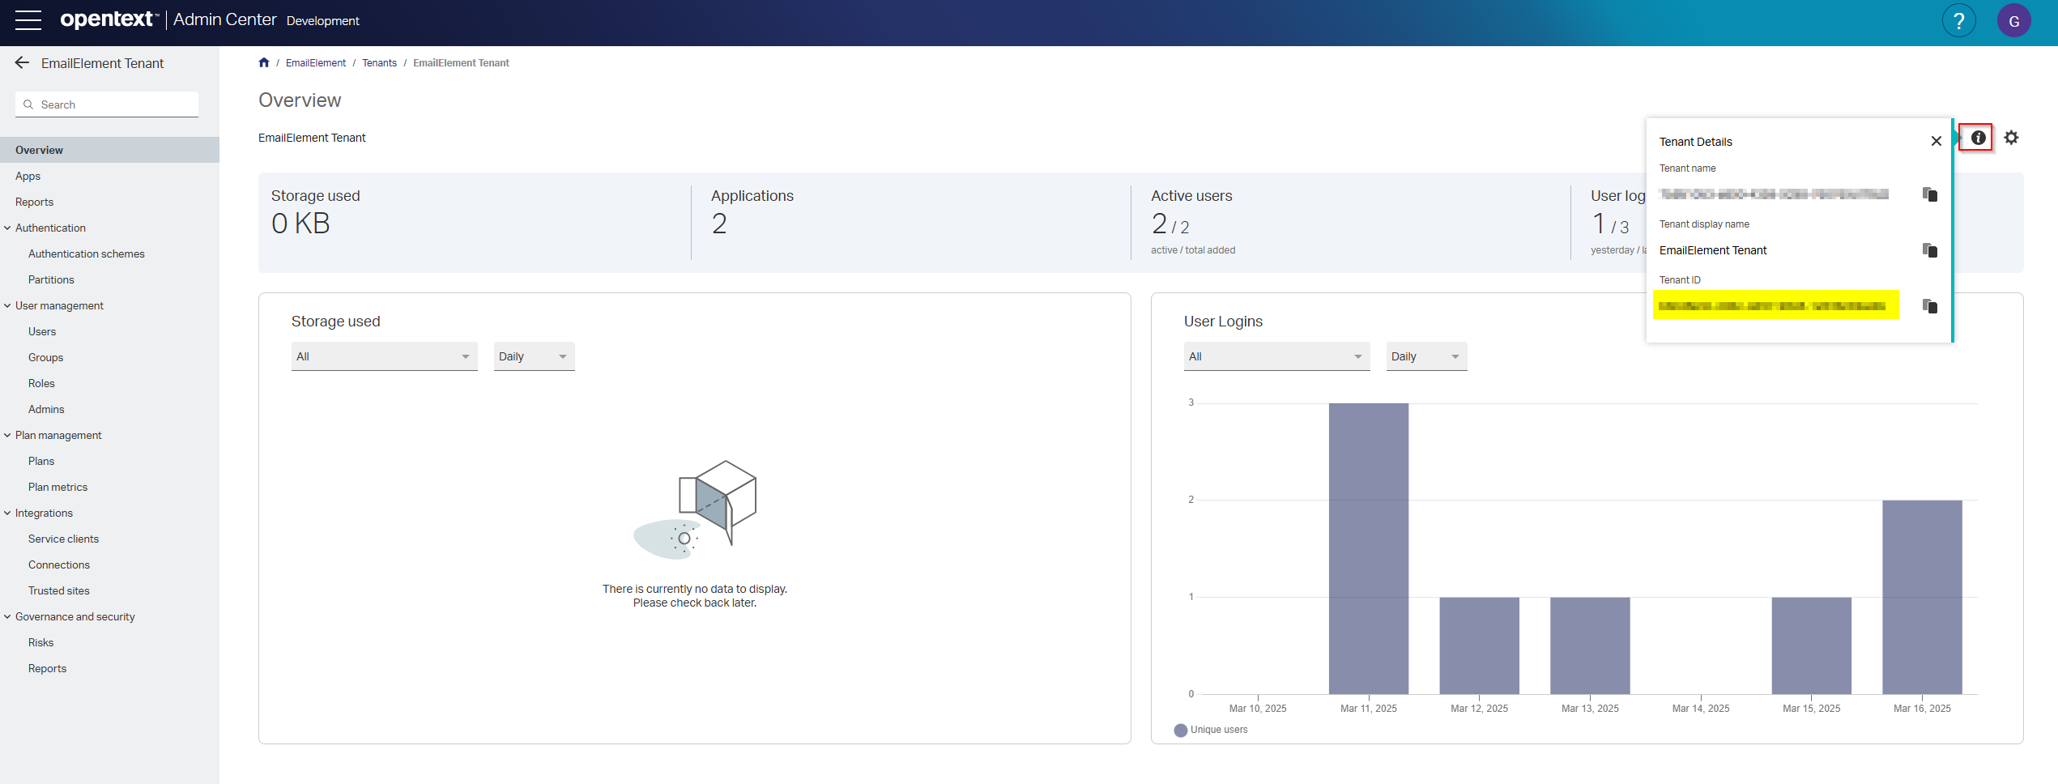Open tenant settings gear icon
The width and height of the screenshot is (2058, 784).
click(x=2011, y=138)
